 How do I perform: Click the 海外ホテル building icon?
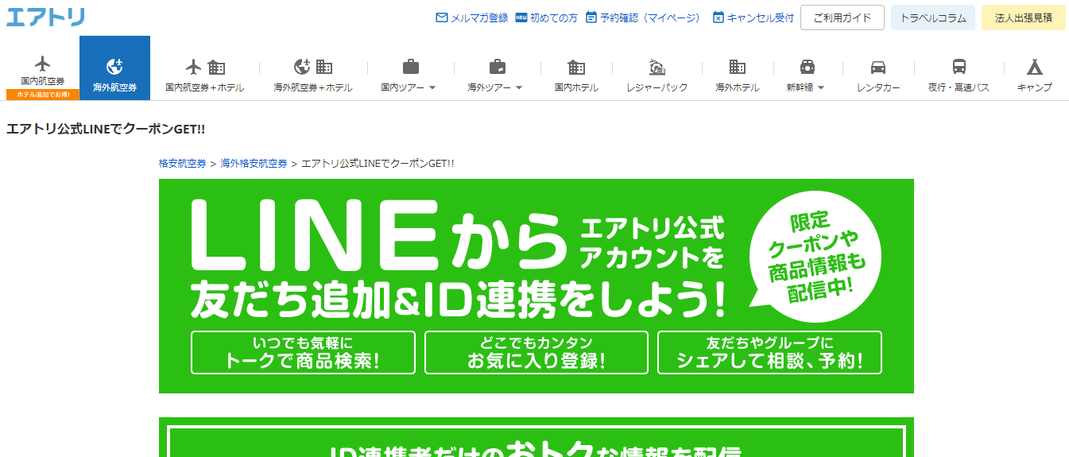pyautogui.click(x=737, y=68)
